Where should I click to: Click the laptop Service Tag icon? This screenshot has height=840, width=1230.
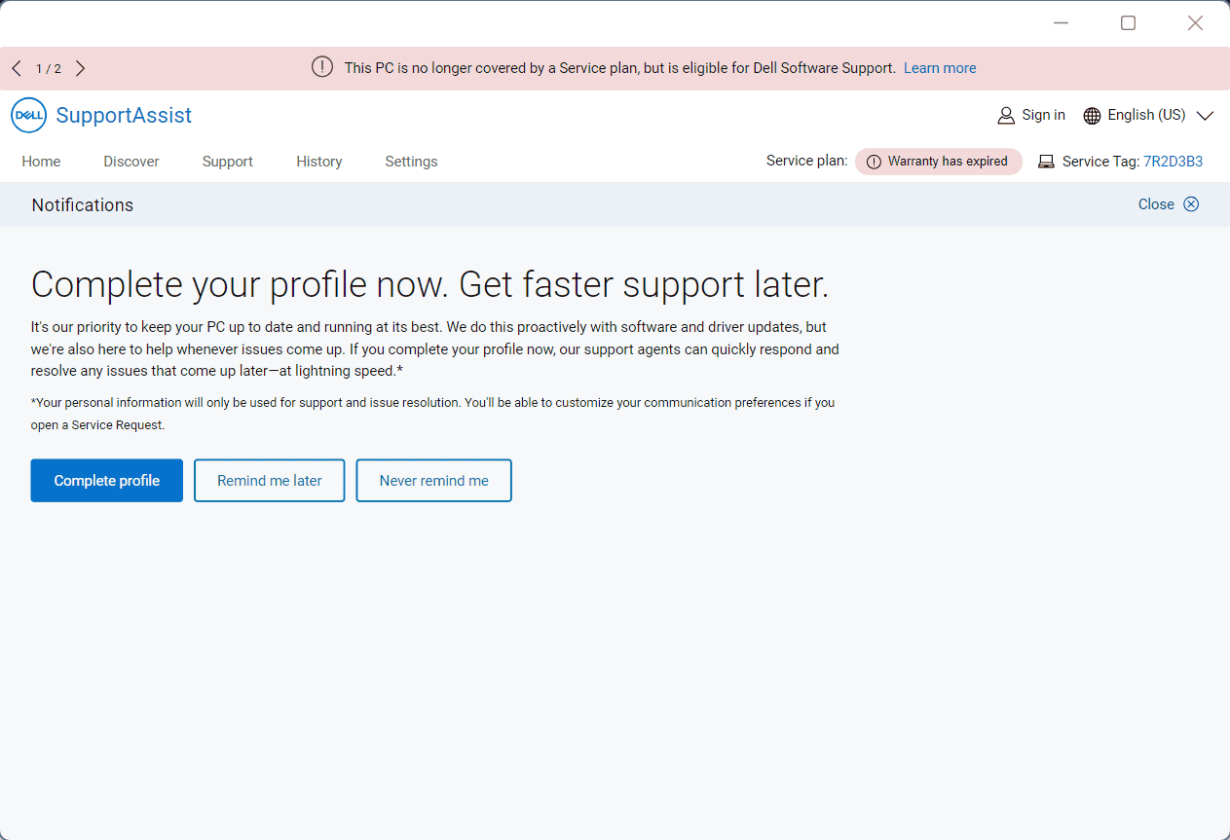tap(1046, 162)
